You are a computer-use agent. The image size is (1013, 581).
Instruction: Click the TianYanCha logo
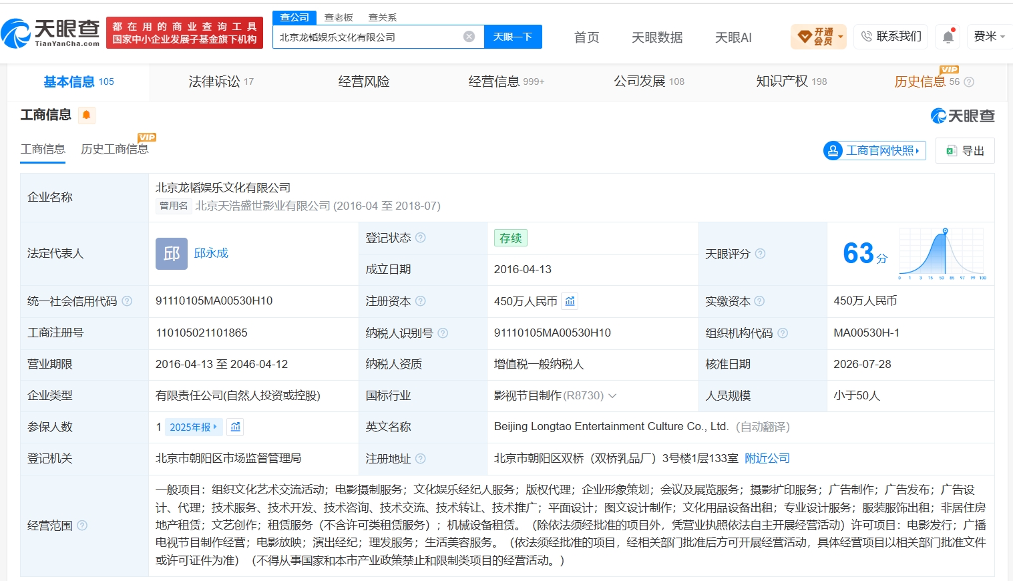[51, 33]
